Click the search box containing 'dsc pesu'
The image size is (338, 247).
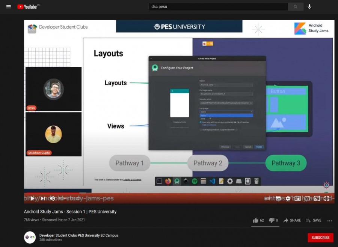[x=218, y=7]
